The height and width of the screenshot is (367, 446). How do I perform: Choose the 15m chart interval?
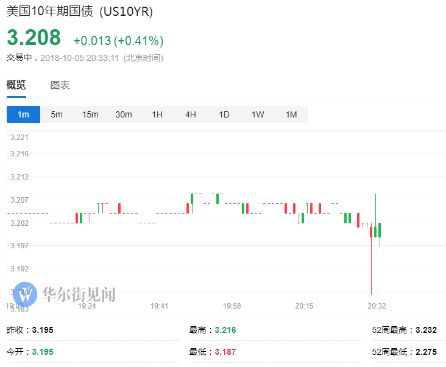pos(90,114)
